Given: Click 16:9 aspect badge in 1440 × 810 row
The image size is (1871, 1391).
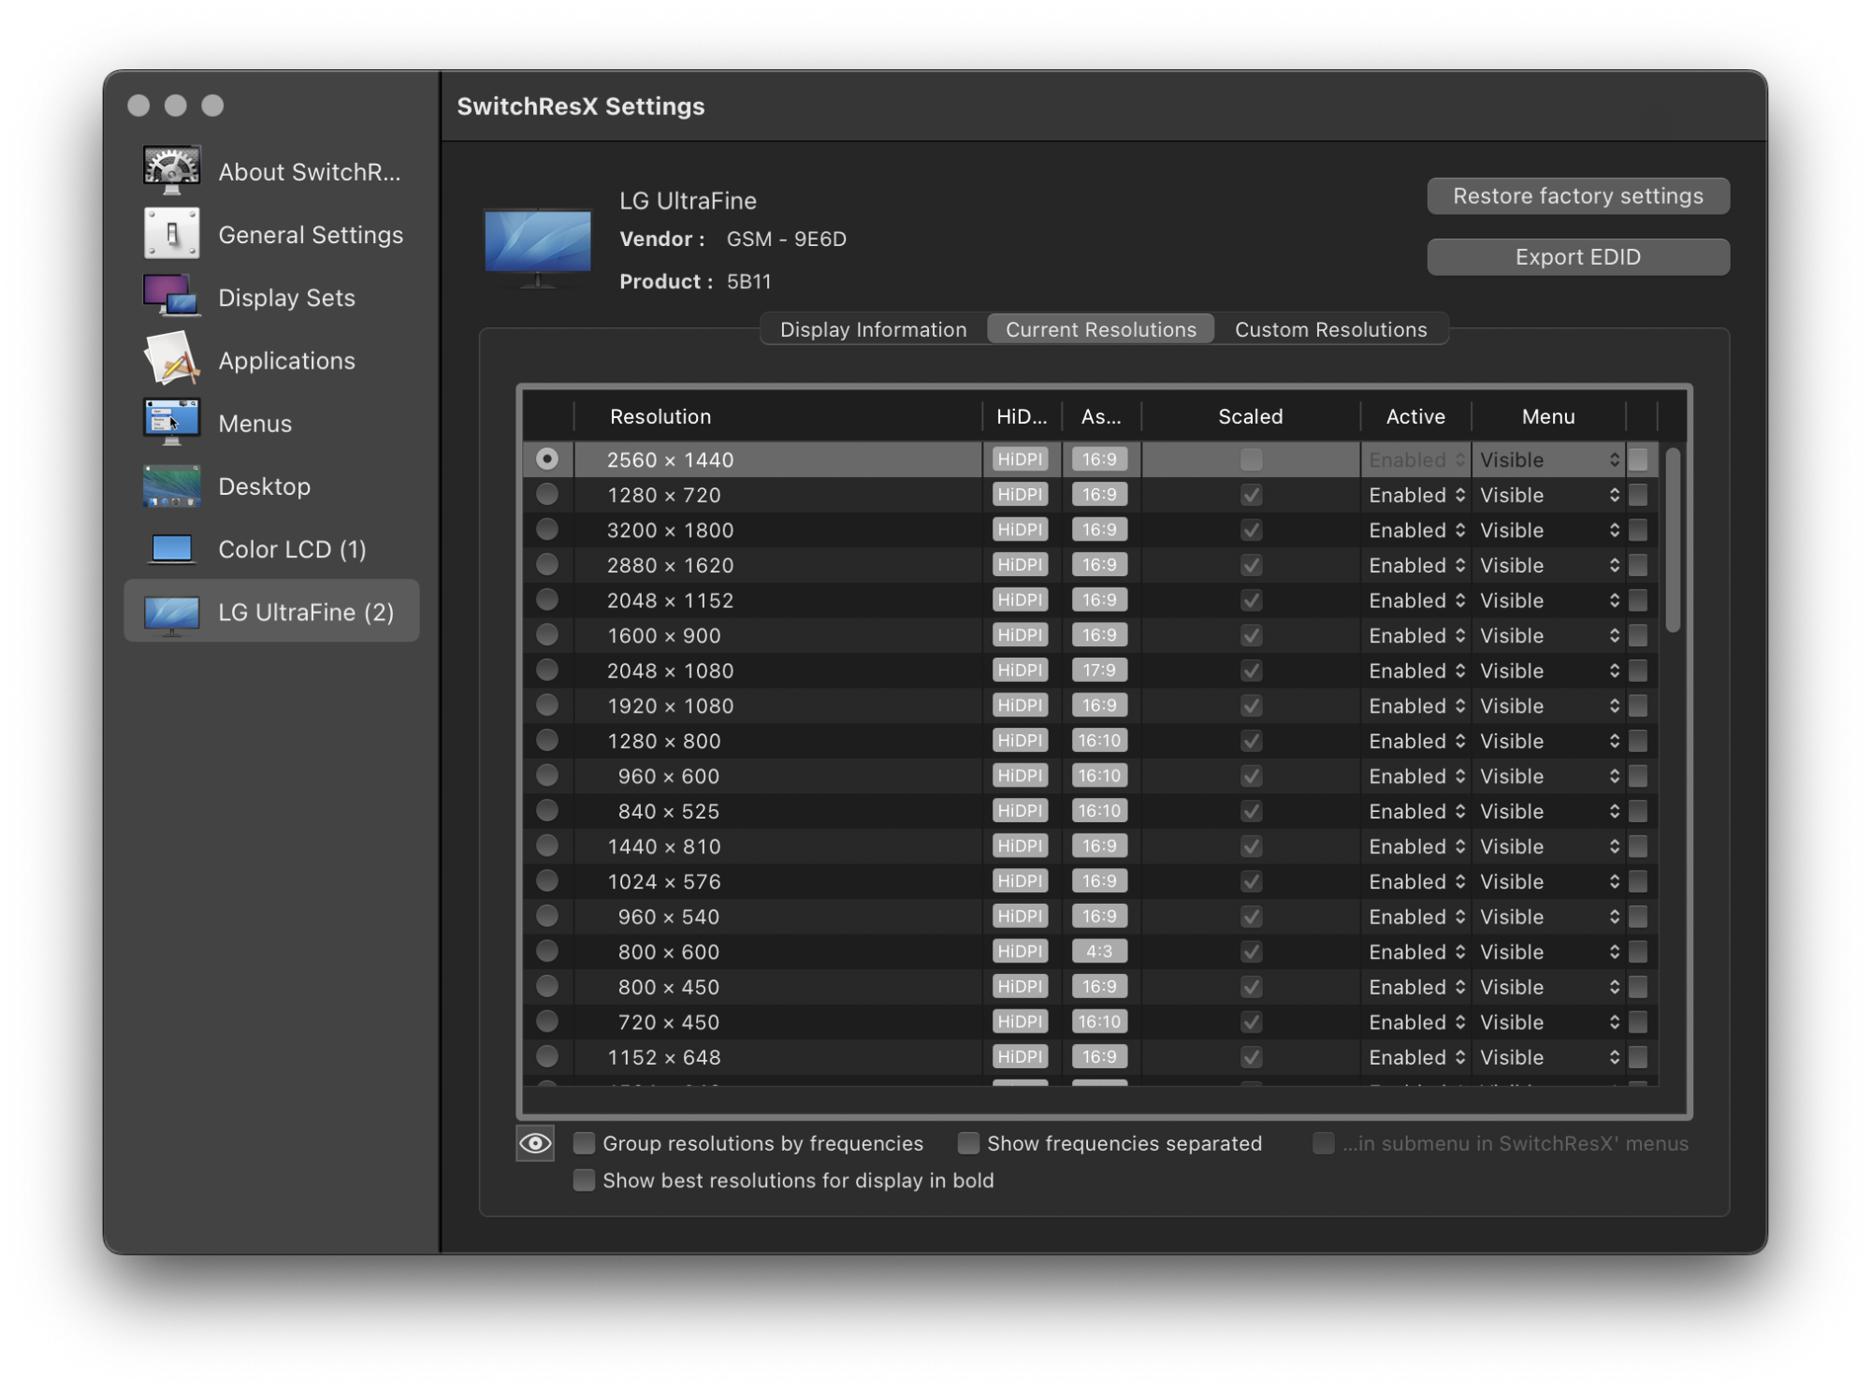Looking at the screenshot, I should point(1098,846).
